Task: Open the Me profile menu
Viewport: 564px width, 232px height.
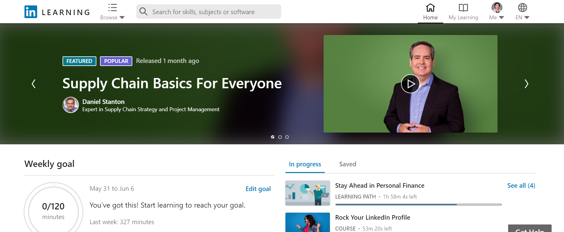Action: point(497,12)
